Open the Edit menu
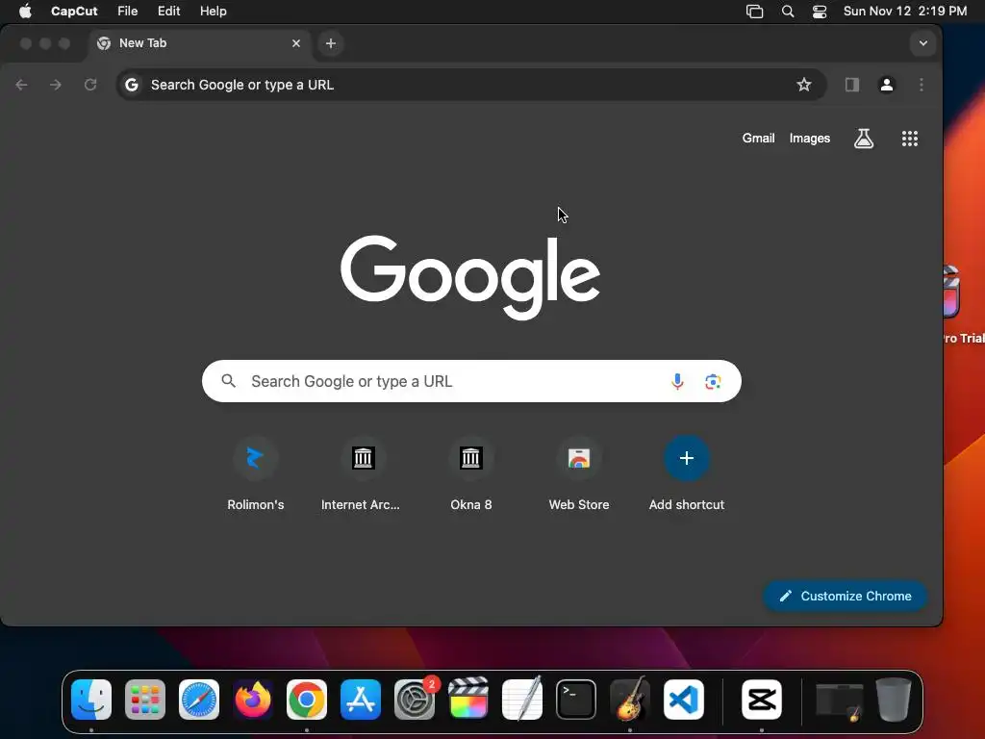985x739 pixels. point(168,12)
